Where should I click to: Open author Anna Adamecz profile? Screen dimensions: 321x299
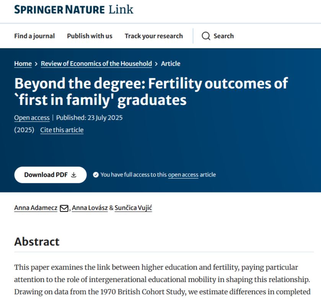pos(36,208)
